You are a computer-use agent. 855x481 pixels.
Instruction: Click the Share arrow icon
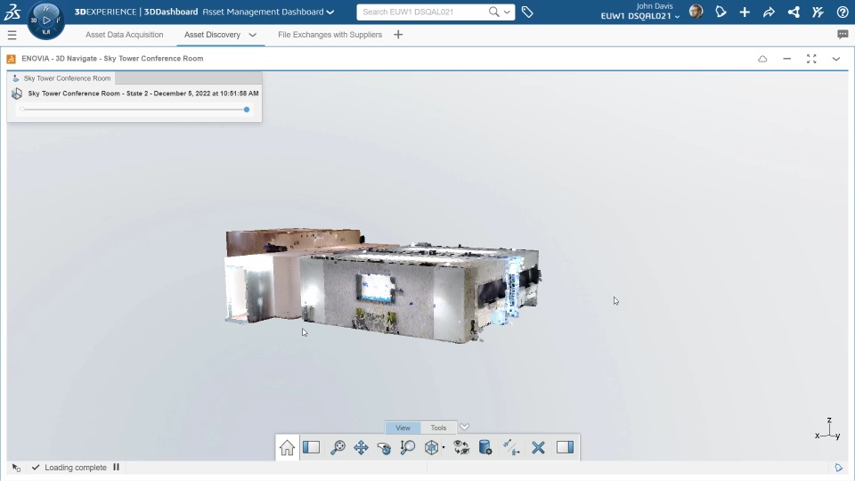(x=769, y=12)
